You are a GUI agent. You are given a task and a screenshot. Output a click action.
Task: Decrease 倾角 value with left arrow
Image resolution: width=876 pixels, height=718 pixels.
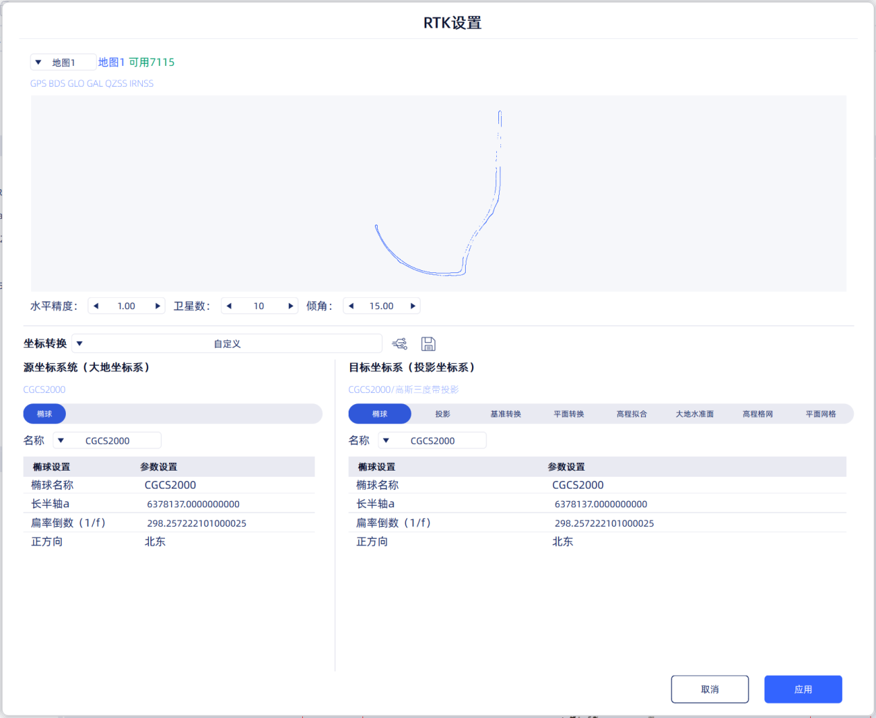tap(351, 306)
